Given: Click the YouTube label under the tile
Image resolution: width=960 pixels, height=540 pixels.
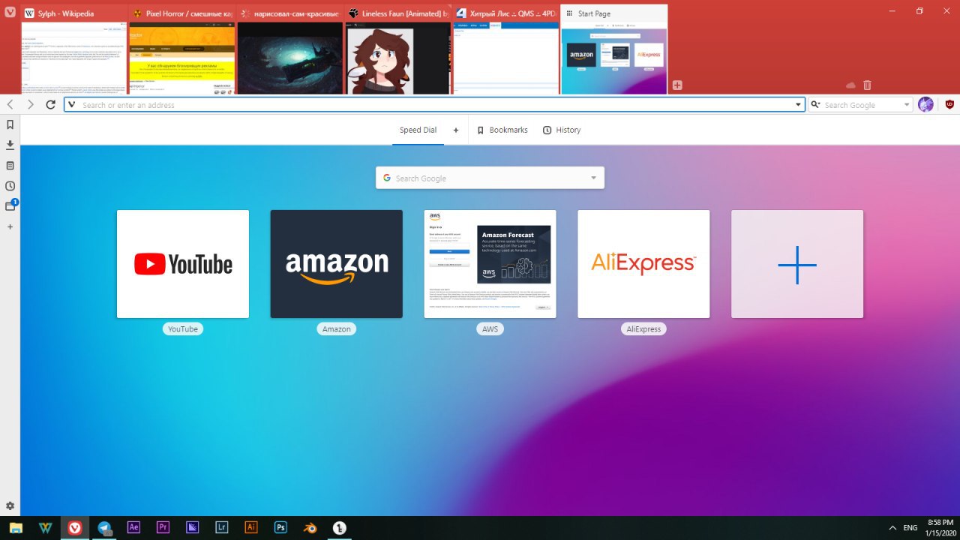Looking at the screenshot, I should tap(183, 328).
